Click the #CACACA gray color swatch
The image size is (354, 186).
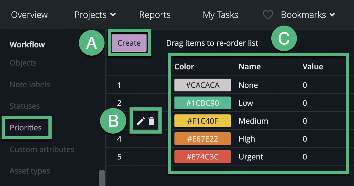pos(202,85)
